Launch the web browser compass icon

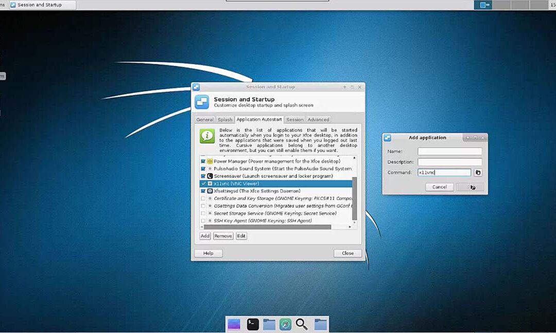[285, 324]
